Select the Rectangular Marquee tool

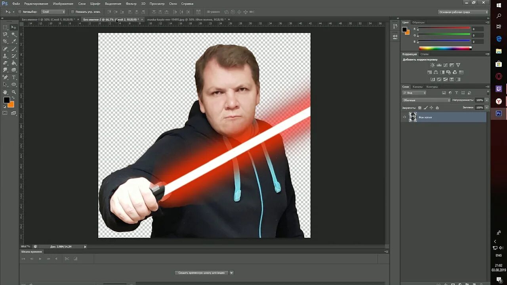5,27
